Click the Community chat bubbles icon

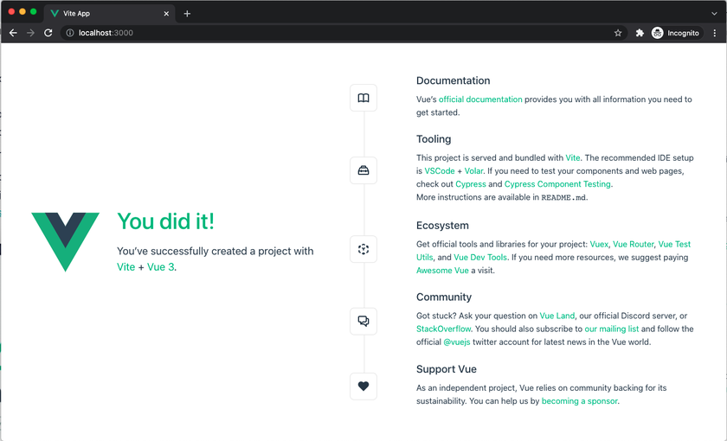point(363,321)
